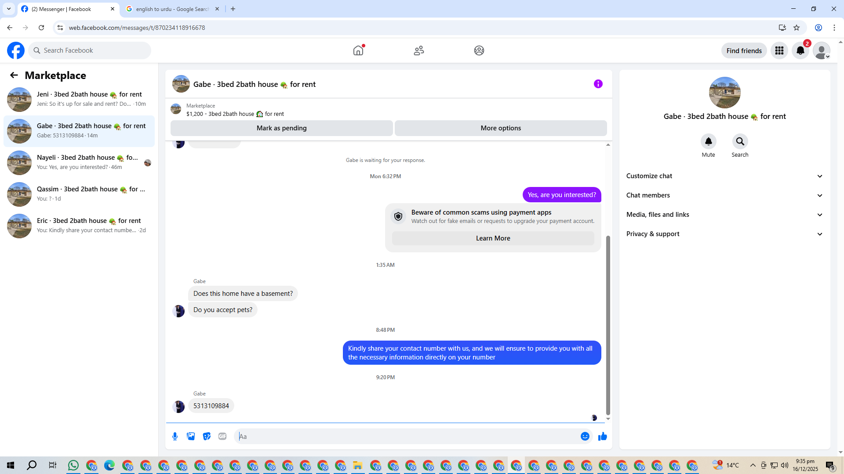
Task: Open the Chrome profile icon
Action: coord(819,28)
